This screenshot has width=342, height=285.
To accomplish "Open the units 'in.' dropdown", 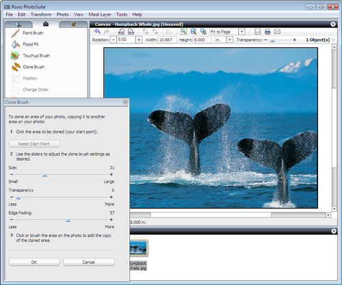I will (x=230, y=40).
